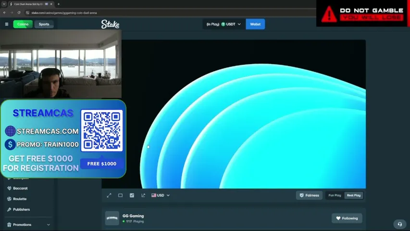410x231 pixels.
Task: Open the USD display currency dropdown
Action: pos(161,195)
